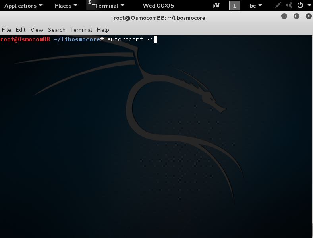Image resolution: width=313 pixels, height=238 pixels.
Task: Open the 'be' keyboard layout dropdown
Action: coord(256,6)
